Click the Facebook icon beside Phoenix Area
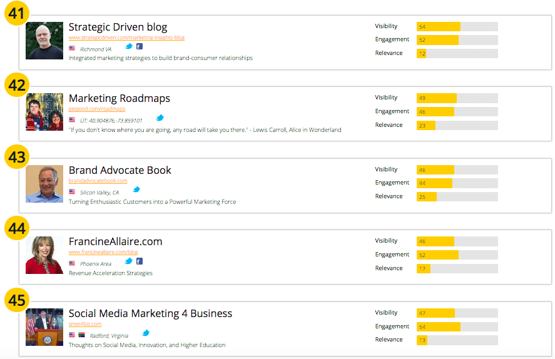 tap(139, 261)
